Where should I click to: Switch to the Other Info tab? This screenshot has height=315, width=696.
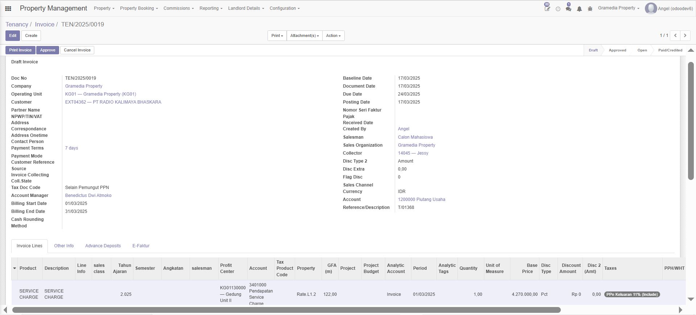(64, 246)
